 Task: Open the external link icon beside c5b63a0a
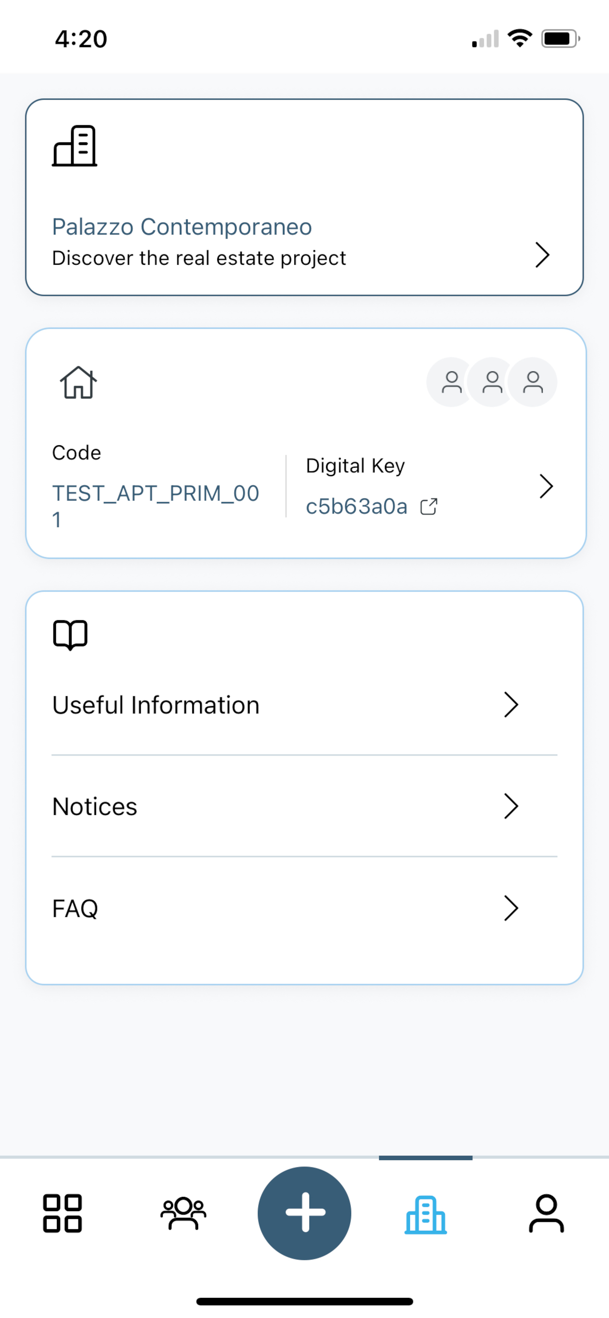pyautogui.click(x=429, y=507)
